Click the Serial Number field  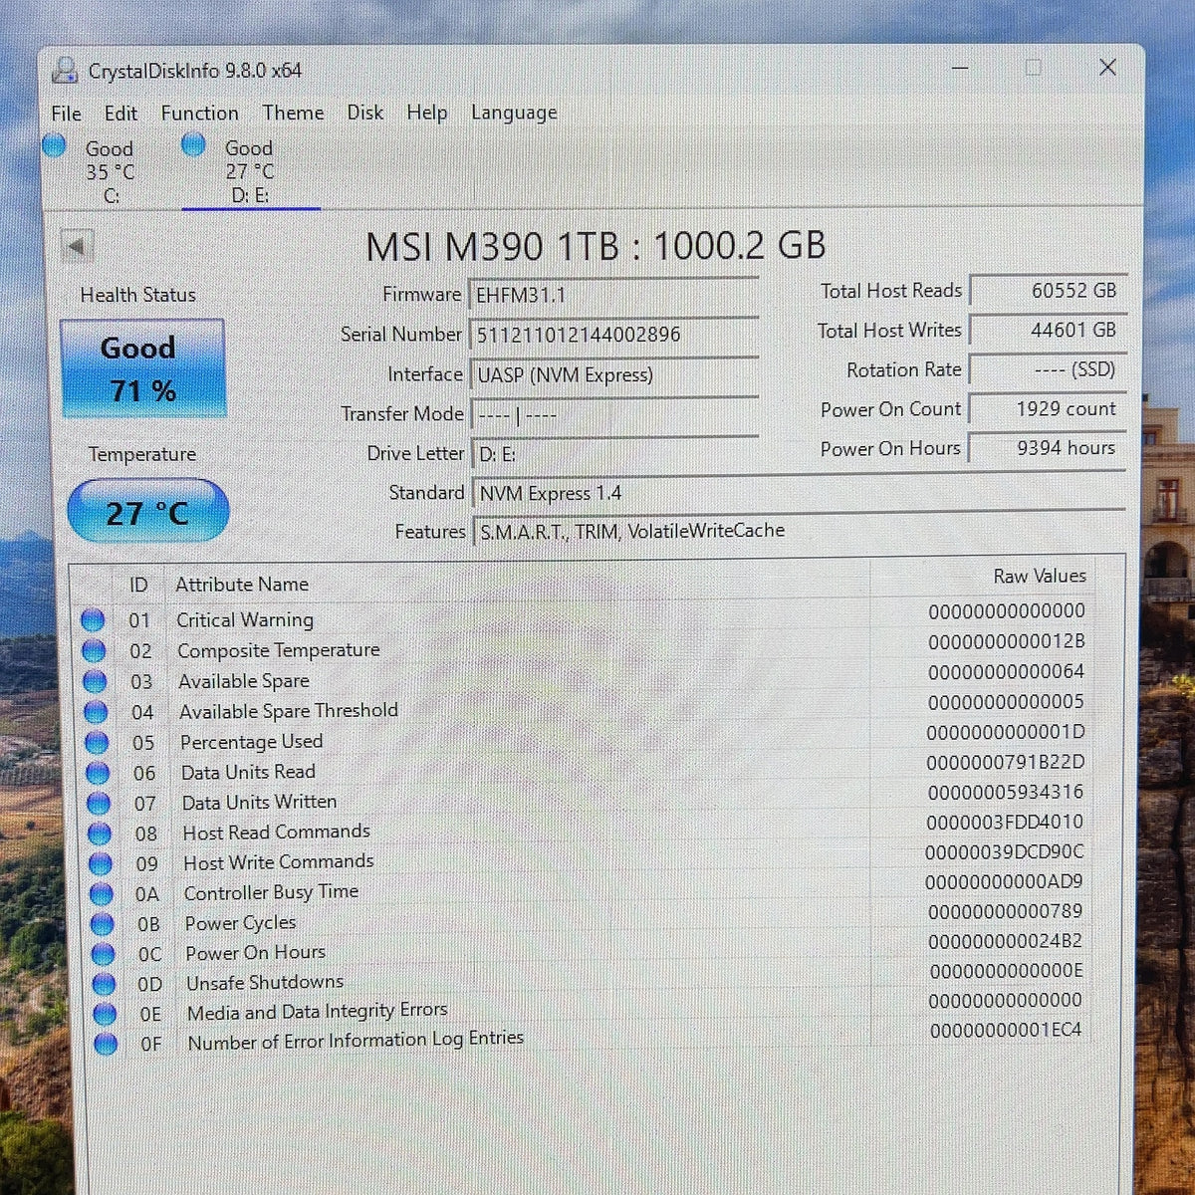(x=613, y=335)
